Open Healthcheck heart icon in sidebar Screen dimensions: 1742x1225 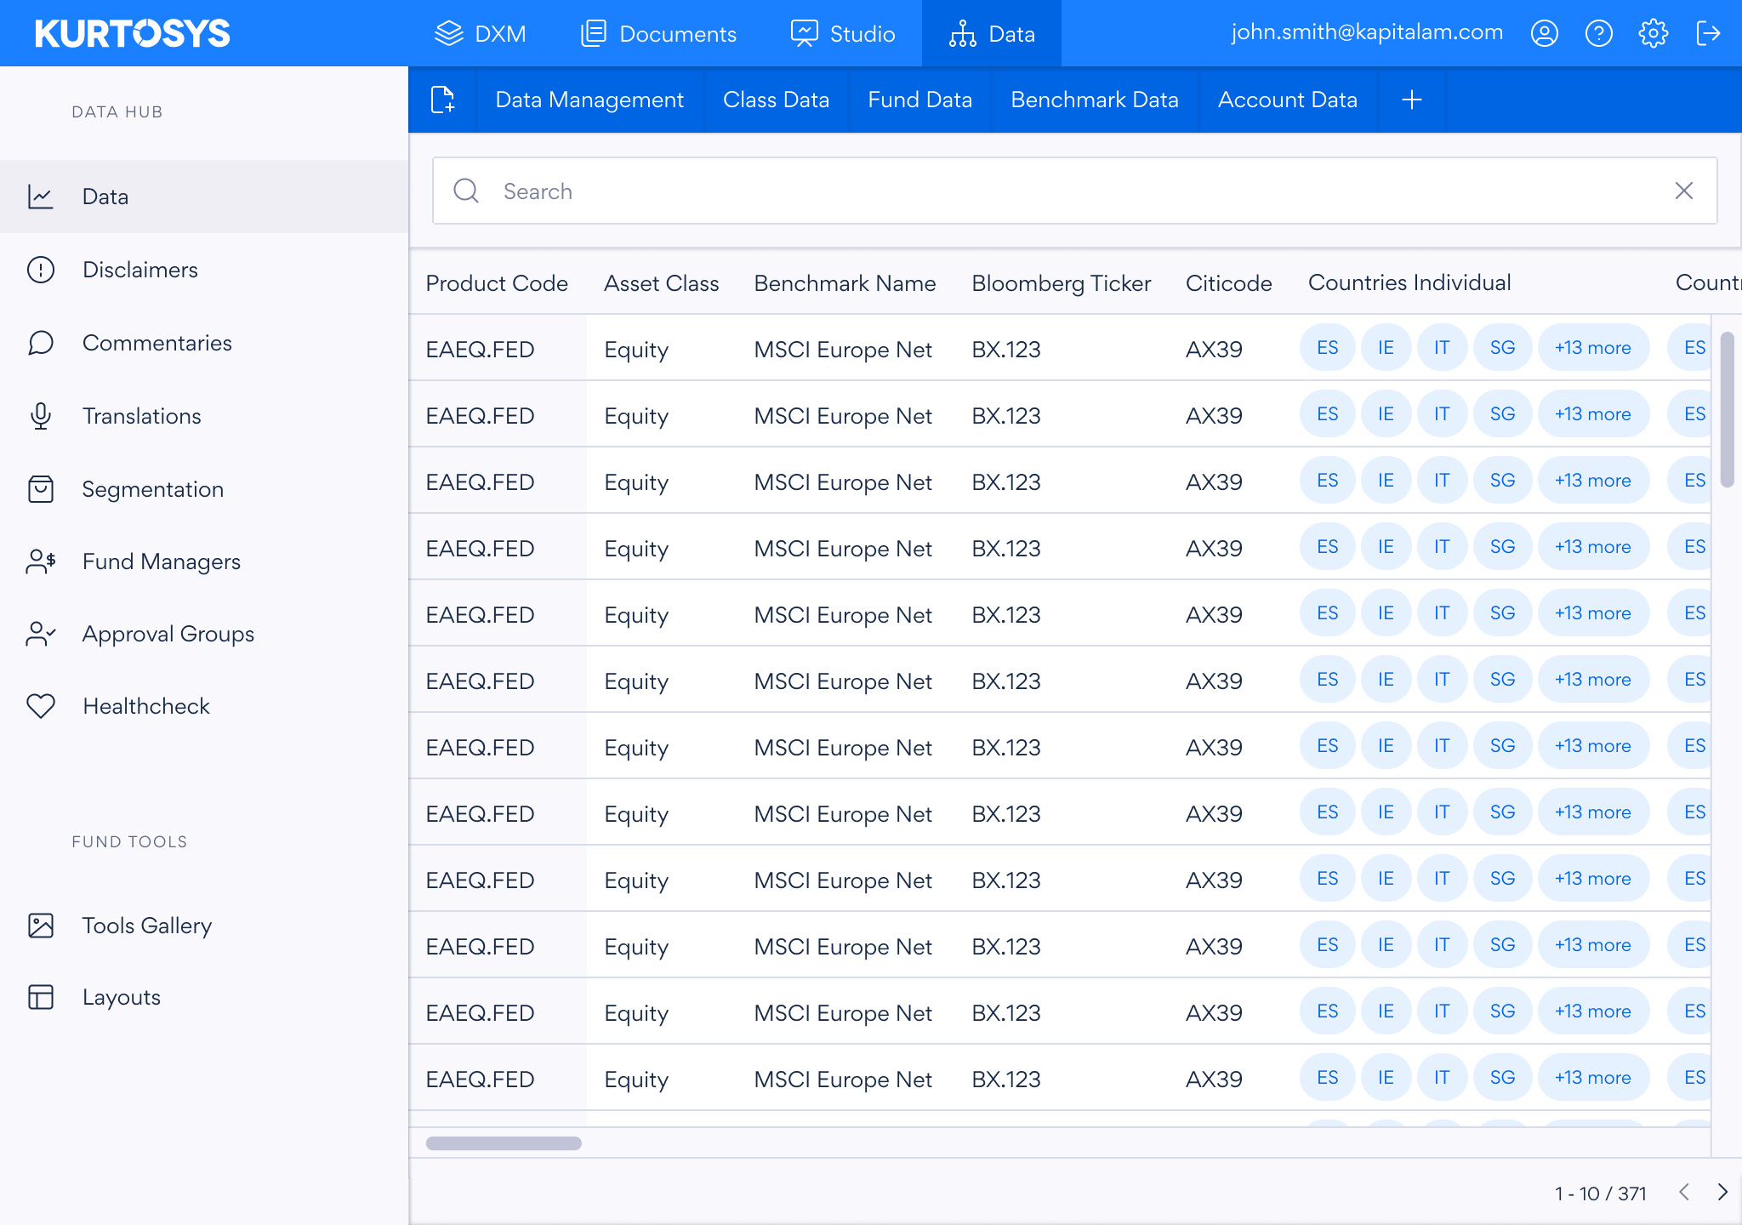pos(41,706)
